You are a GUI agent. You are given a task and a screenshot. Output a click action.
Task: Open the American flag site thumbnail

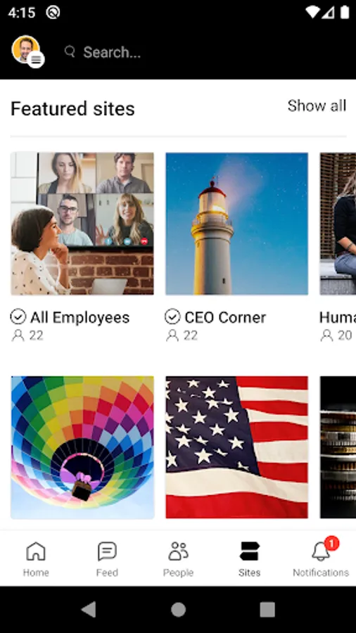click(236, 447)
